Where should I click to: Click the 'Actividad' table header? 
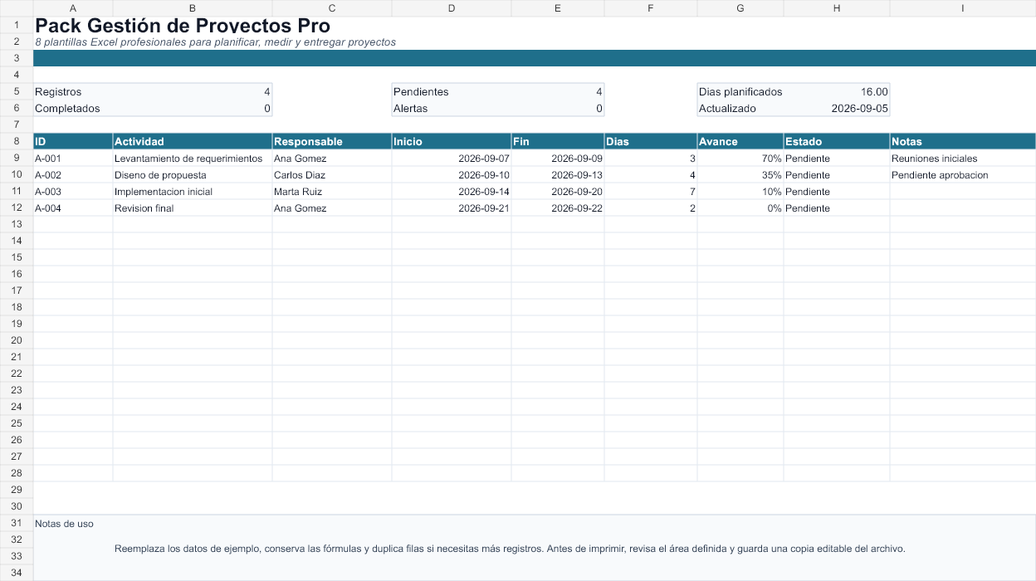pos(193,141)
